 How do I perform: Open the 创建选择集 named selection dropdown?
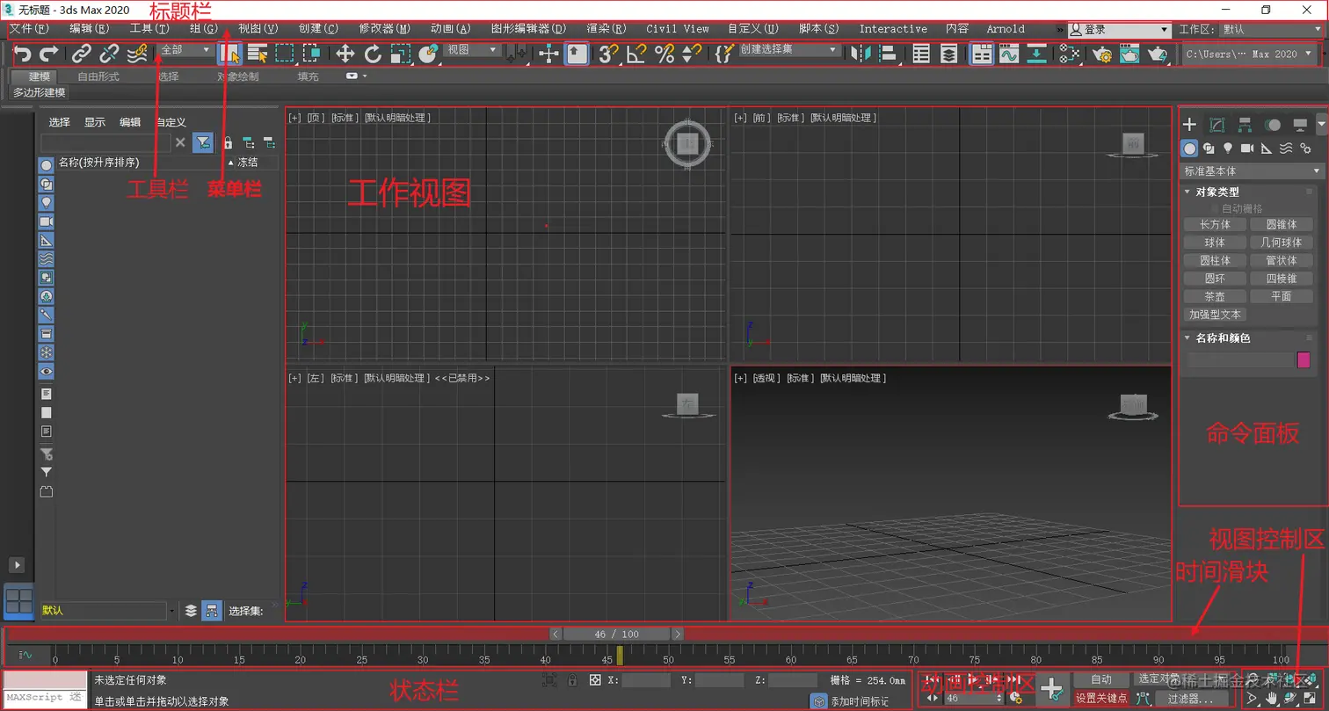[788, 50]
